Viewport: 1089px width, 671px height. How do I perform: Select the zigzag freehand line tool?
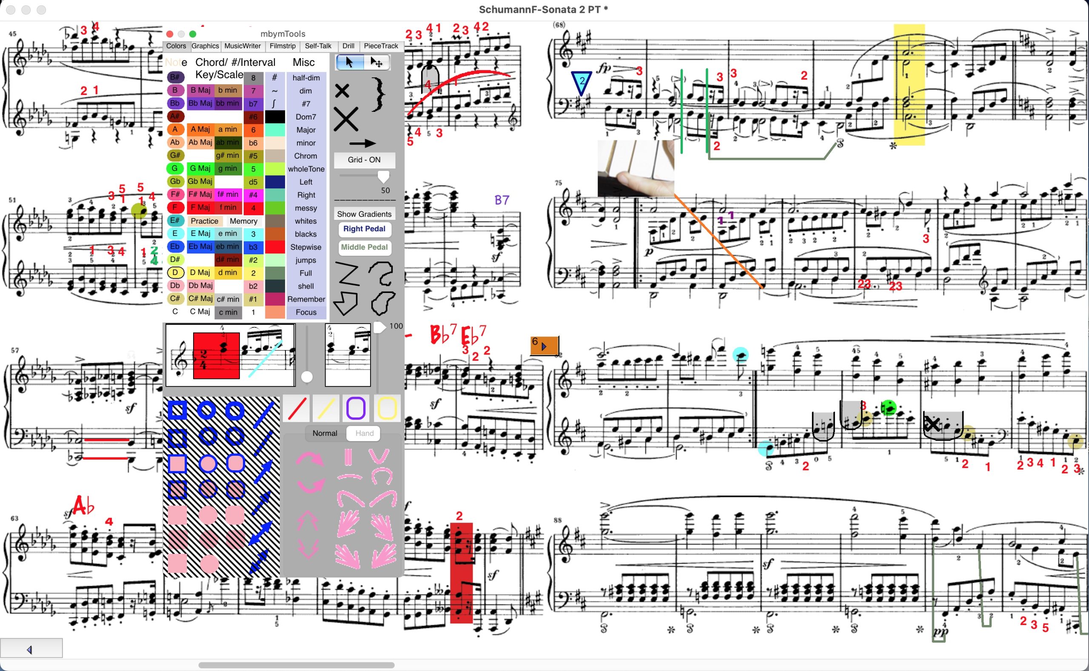(x=347, y=273)
